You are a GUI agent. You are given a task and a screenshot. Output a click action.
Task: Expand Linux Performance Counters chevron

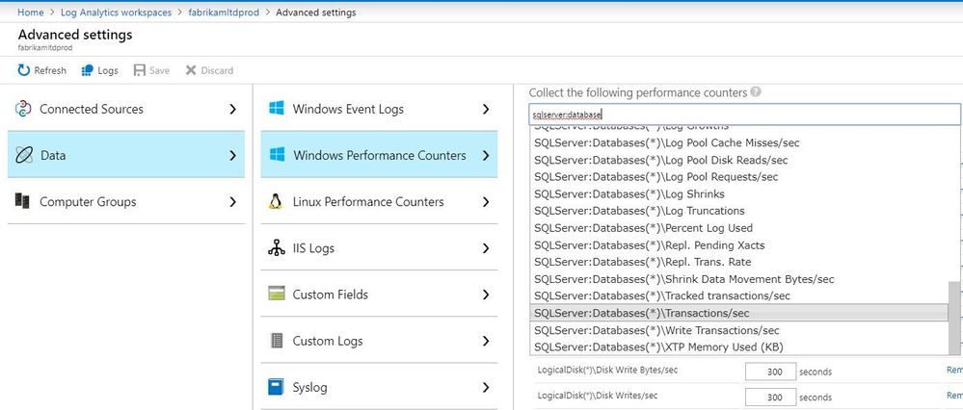(x=486, y=201)
